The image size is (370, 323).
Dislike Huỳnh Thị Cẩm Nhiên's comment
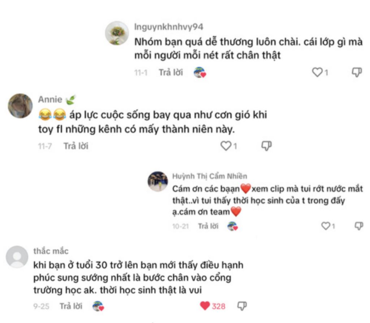coord(359,226)
